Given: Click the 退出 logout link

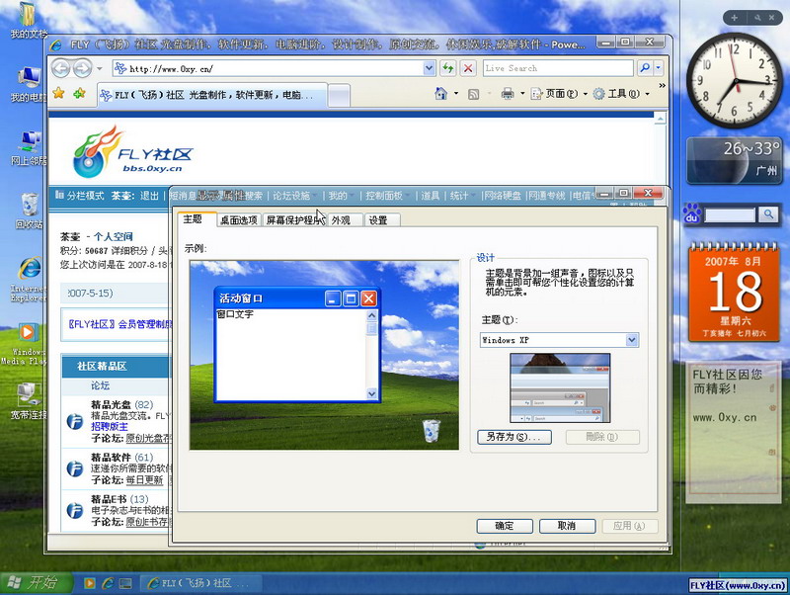Looking at the screenshot, I should tap(149, 196).
